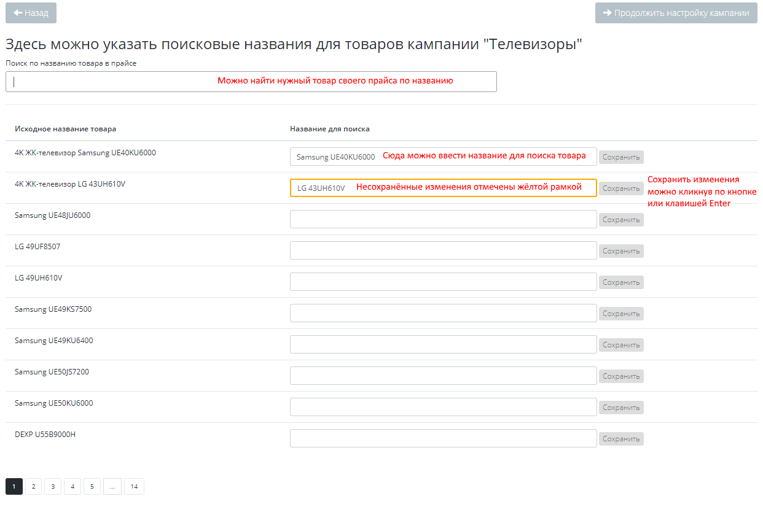
Task: Click Продолжить настройку кампании button
Action: tap(676, 13)
